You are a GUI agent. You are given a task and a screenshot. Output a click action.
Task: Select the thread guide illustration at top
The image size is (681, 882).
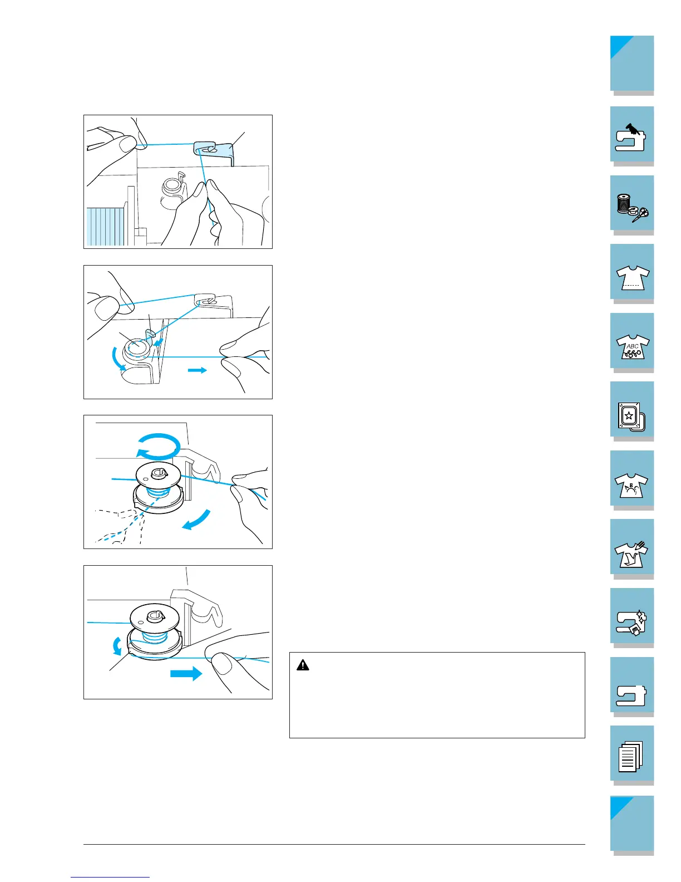[x=178, y=182]
